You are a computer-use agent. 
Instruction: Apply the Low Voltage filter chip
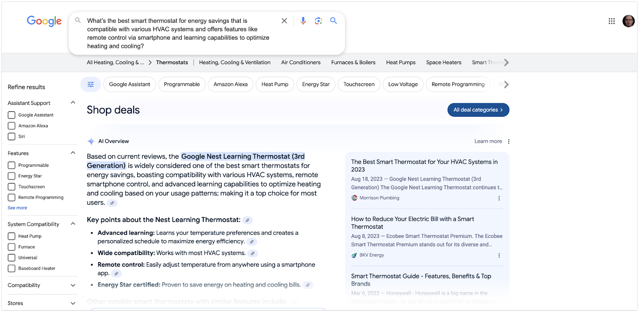pyautogui.click(x=403, y=84)
